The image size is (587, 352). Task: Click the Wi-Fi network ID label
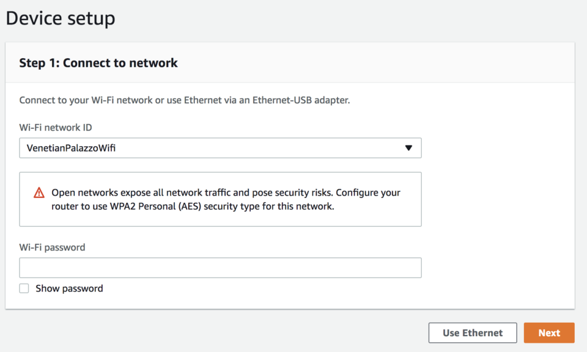(56, 128)
